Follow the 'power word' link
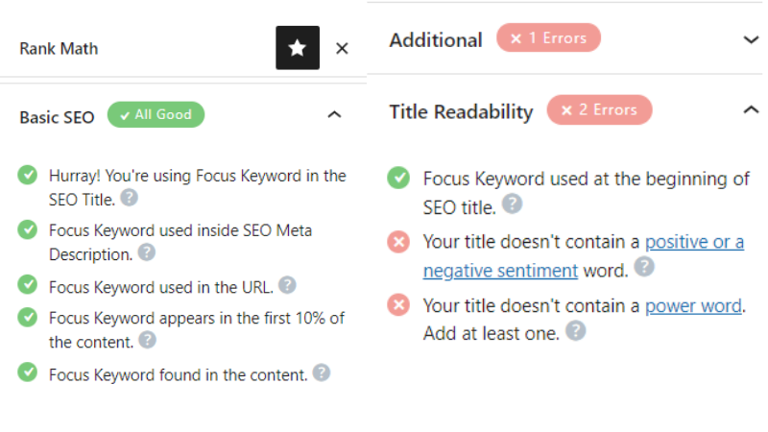The width and height of the screenshot is (768, 432). click(693, 306)
